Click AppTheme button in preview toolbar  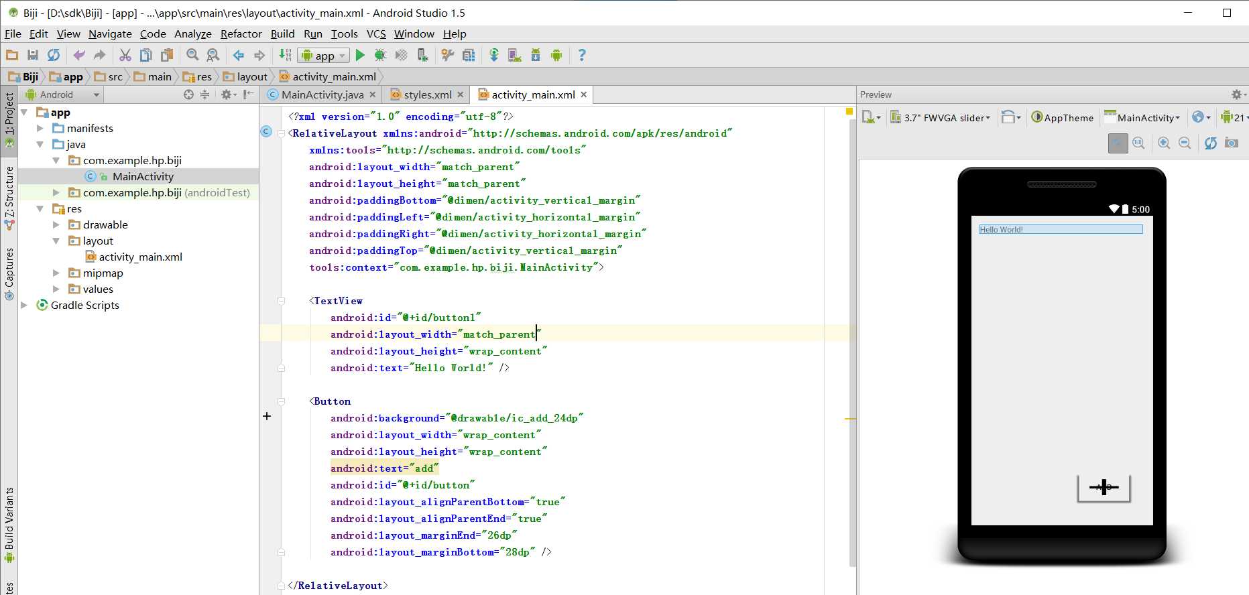pos(1062,117)
